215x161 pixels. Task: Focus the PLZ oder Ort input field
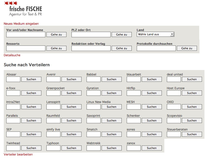click(91, 34)
